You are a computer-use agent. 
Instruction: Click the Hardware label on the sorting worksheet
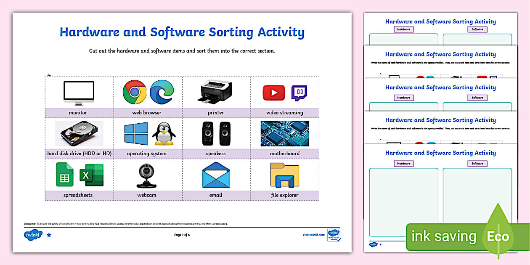pos(404,164)
